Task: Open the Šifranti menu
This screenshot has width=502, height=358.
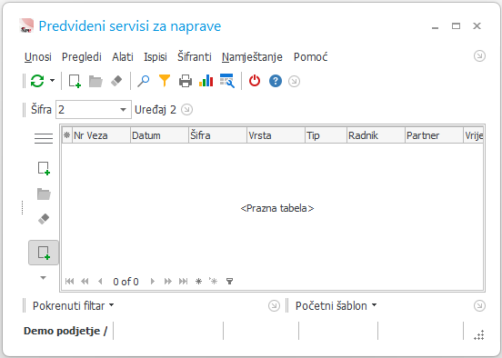Action: [195, 56]
